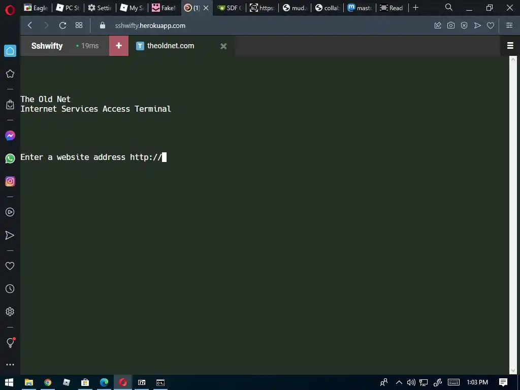The height and width of the screenshot is (390, 520).
Task: Open History clock in sidebar
Action: [x=10, y=289]
